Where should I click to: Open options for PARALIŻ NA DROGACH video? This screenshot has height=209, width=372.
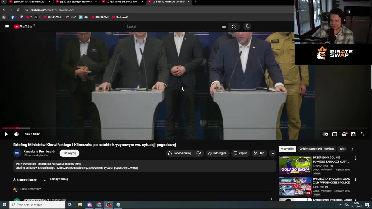pyautogui.click(x=355, y=180)
